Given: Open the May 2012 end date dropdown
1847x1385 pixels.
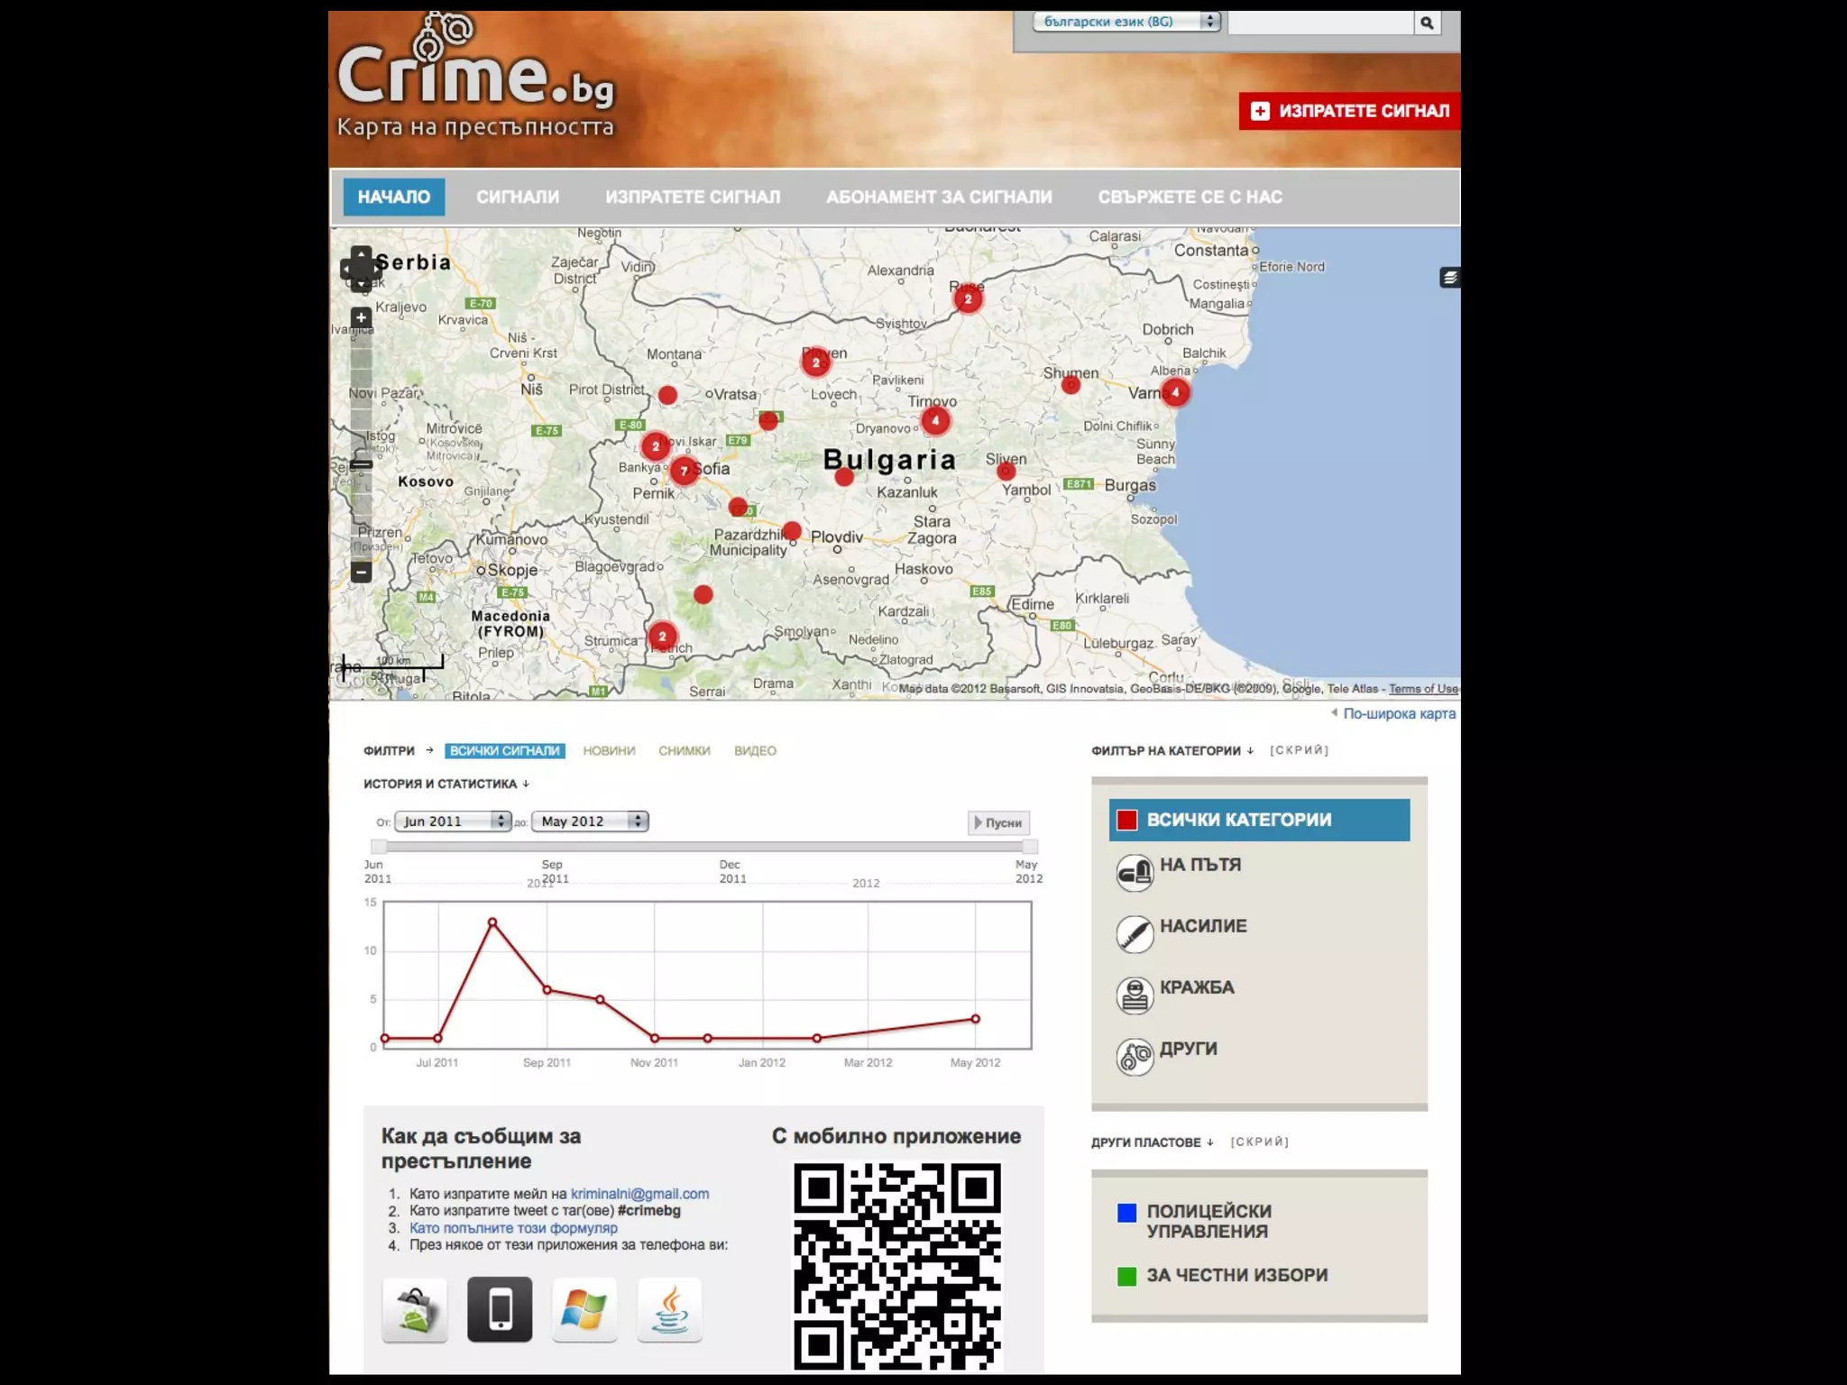Looking at the screenshot, I should pyautogui.click(x=591, y=821).
